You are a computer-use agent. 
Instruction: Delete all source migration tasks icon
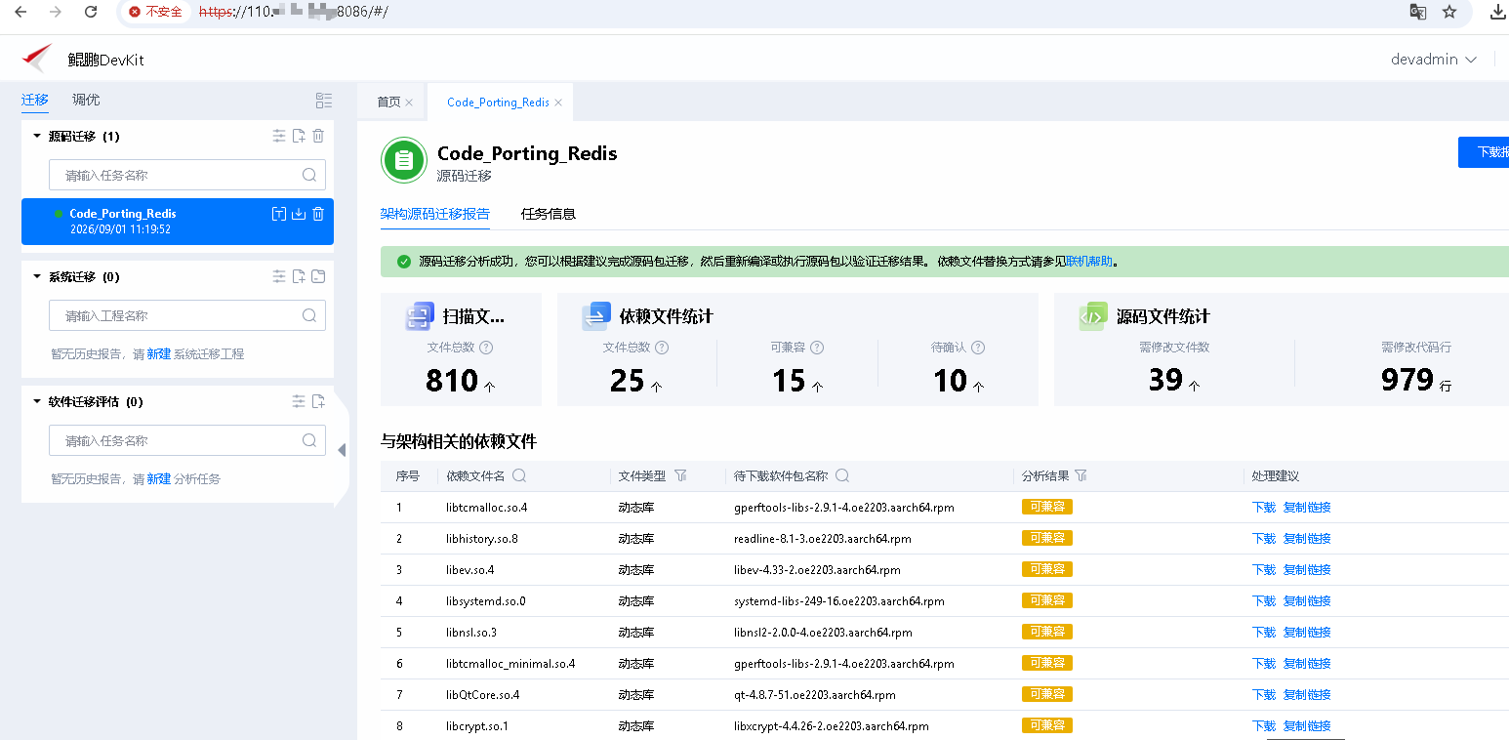(x=318, y=136)
